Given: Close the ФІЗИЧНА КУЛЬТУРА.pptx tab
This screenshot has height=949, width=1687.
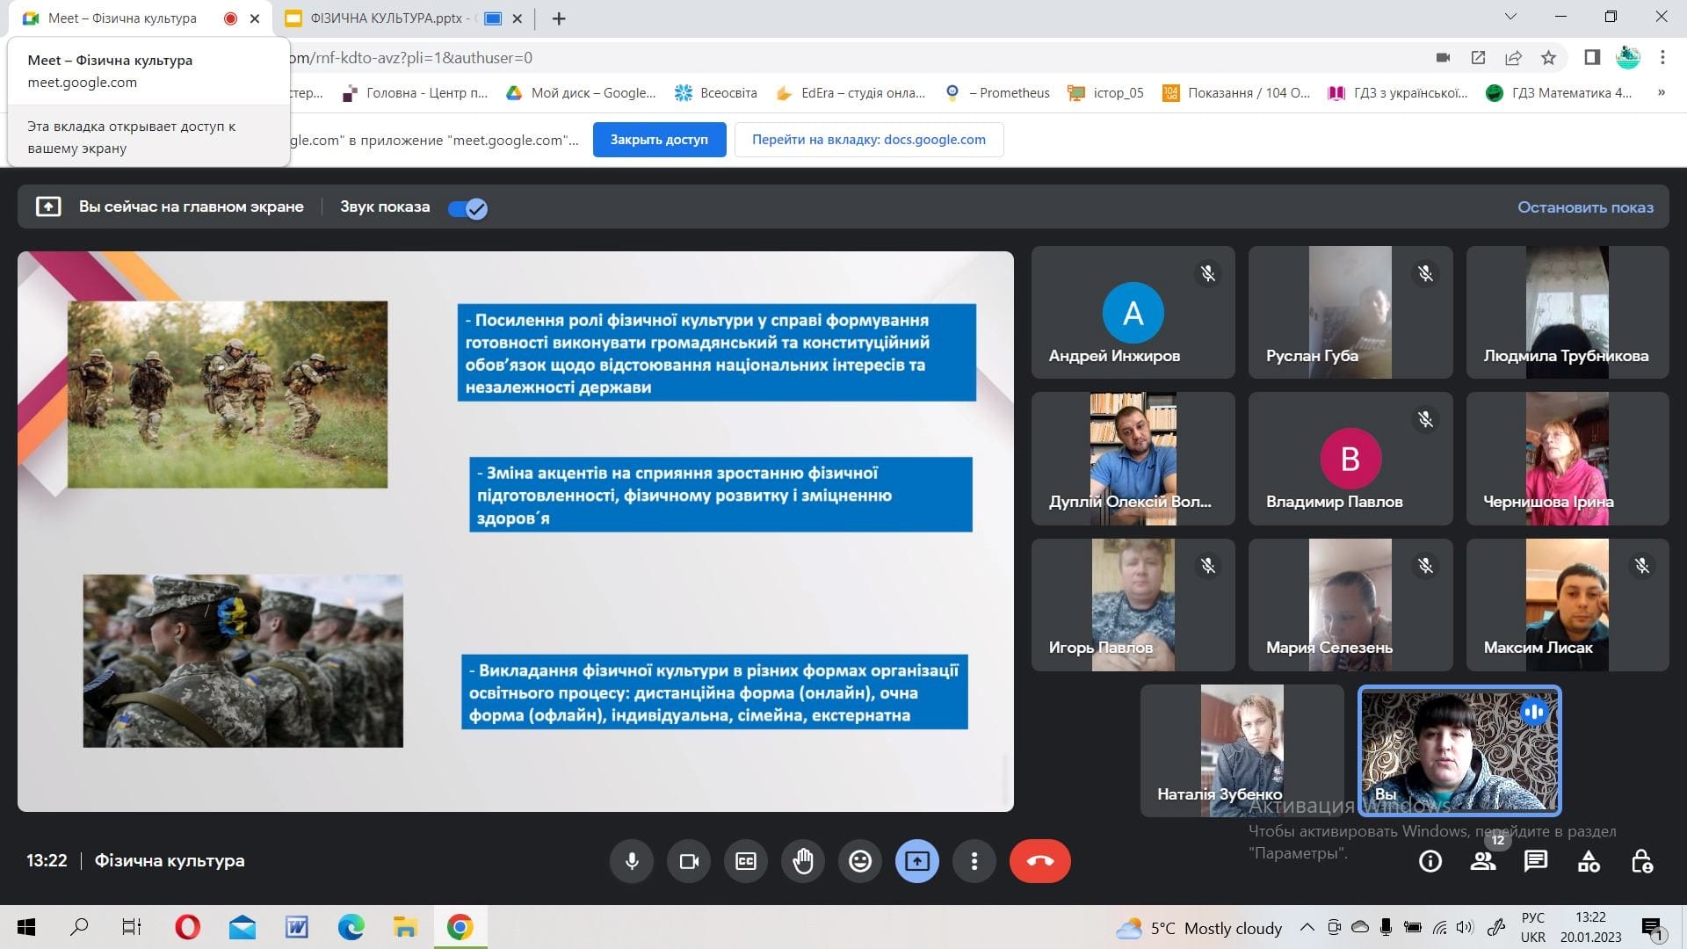Looking at the screenshot, I should click(x=518, y=18).
